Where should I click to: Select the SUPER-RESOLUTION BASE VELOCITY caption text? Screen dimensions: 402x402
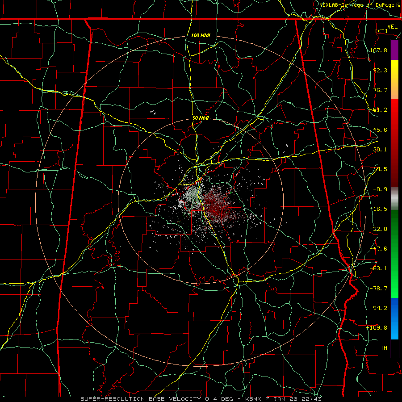141,399
